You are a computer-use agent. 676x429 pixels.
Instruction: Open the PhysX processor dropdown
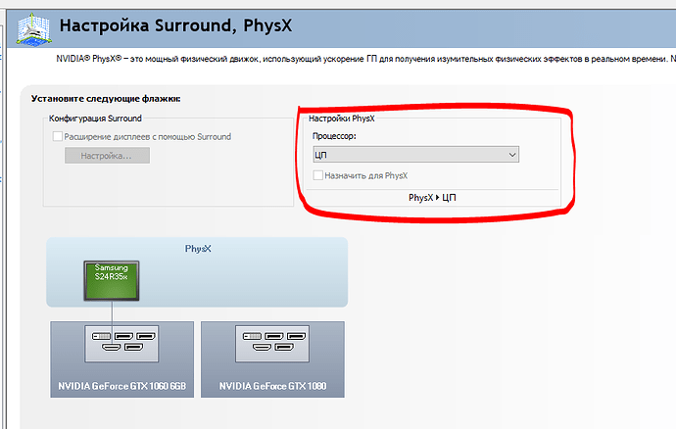tap(415, 155)
